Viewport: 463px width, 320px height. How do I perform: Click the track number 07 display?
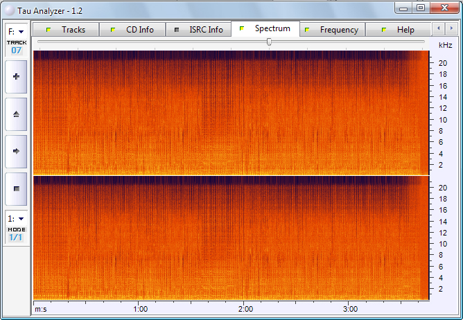point(16,51)
